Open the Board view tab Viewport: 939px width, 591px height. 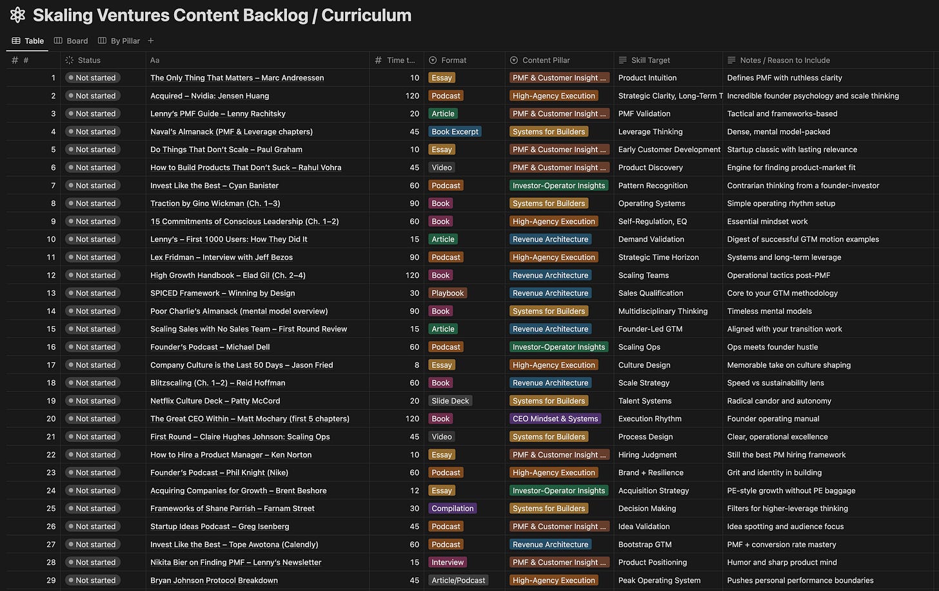point(71,41)
